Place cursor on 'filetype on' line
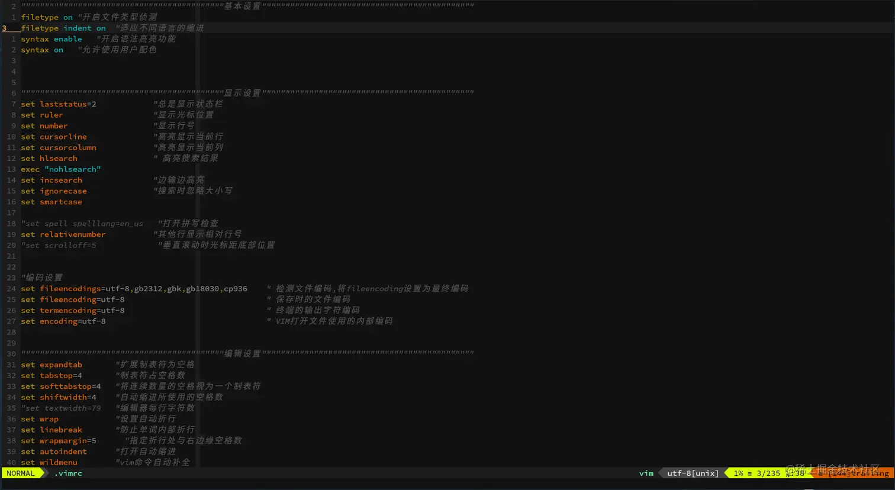 pyautogui.click(x=47, y=17)
